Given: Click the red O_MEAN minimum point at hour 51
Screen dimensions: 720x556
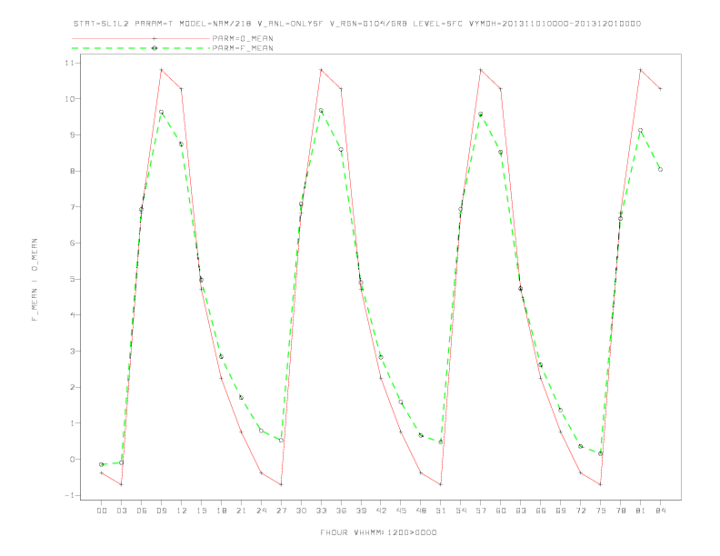Looking at the screenshot, I should coord(441,484).
